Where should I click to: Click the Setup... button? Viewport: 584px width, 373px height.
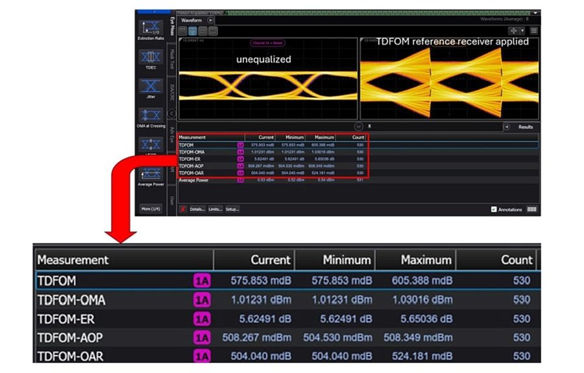232,208
